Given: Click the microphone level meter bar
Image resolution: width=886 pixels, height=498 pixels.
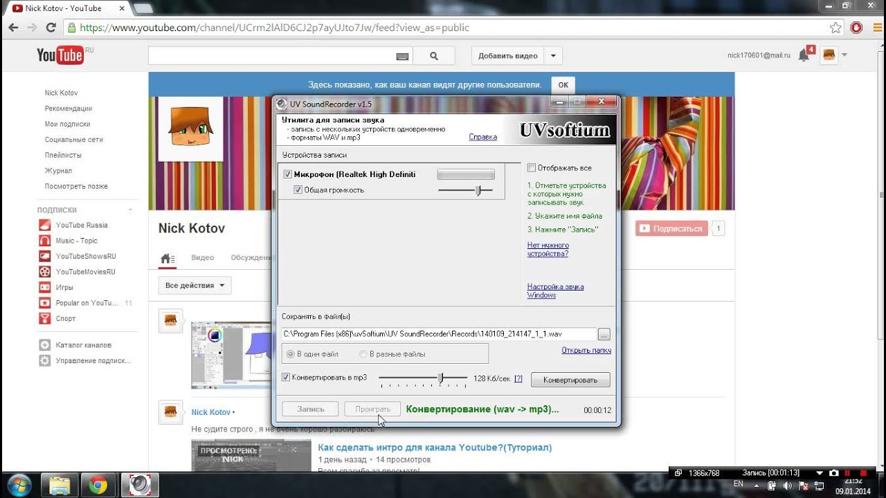Looking at the screenshot, I should (466, 174).
